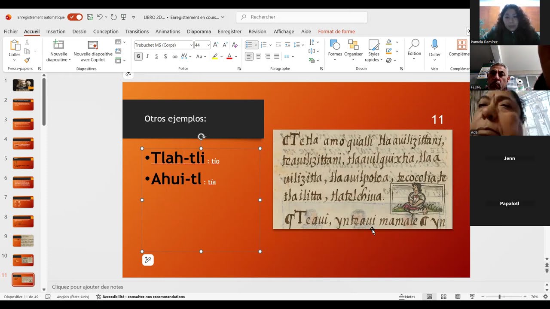Start slideshow from status bar icon
Screen dimensions: 550x309
472,297
